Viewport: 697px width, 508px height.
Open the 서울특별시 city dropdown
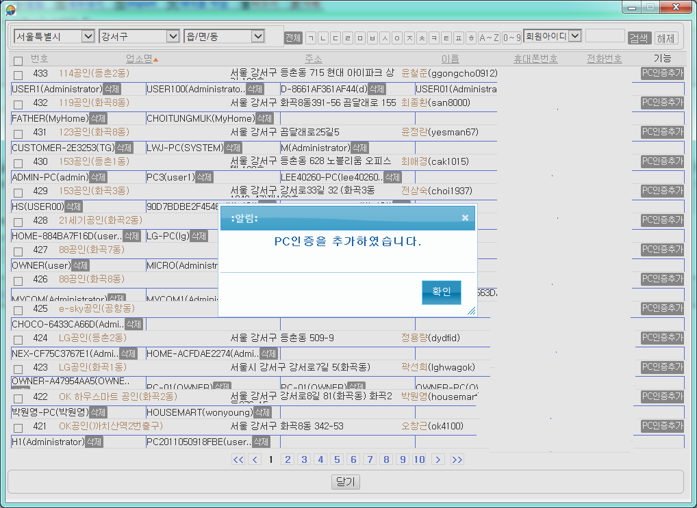(x=54, y=36)
